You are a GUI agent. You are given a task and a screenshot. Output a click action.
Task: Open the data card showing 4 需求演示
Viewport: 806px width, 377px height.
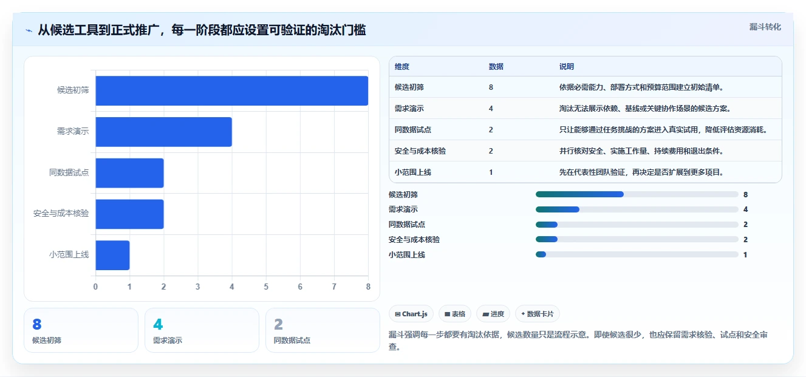[202, 330]
